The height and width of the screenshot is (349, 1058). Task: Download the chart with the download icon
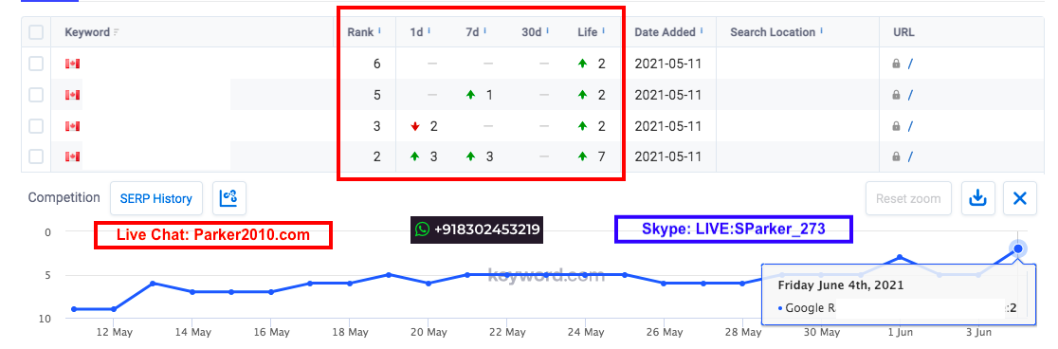click(x=977, y=198)
